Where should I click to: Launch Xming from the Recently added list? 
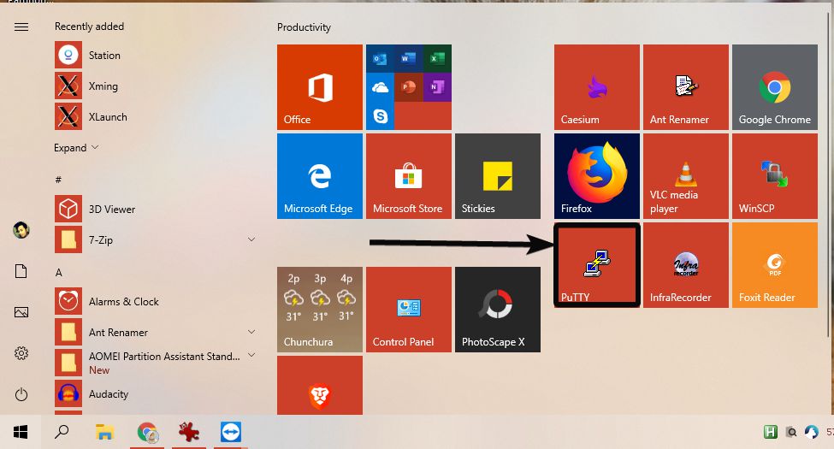click(157, 86)
